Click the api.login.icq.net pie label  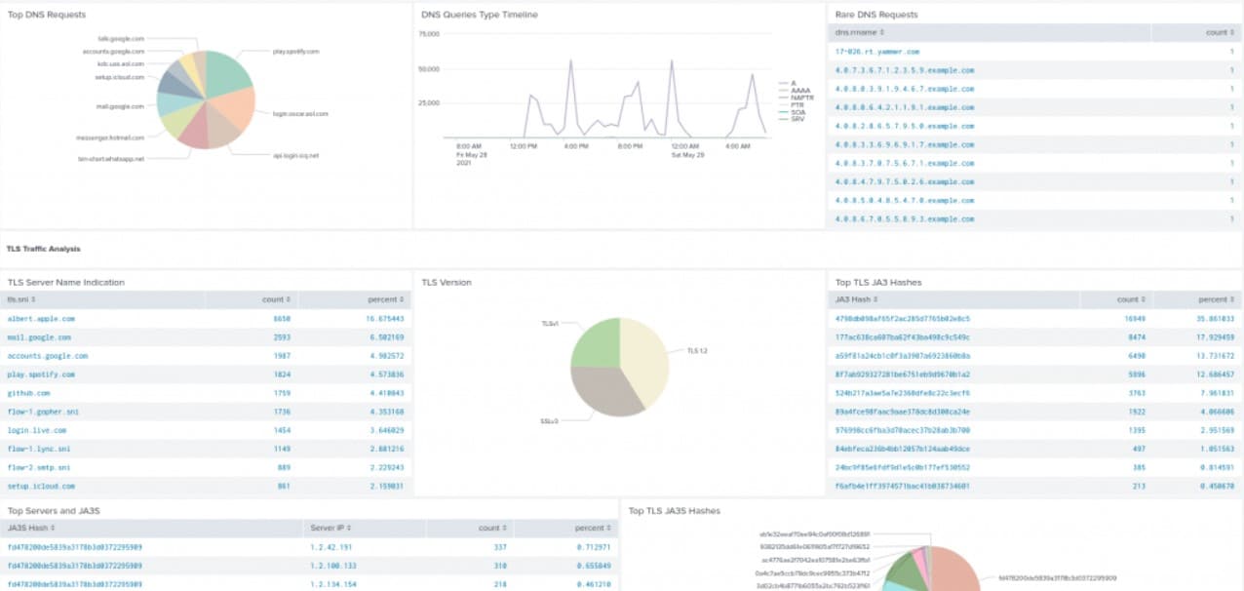coord(296,155)
